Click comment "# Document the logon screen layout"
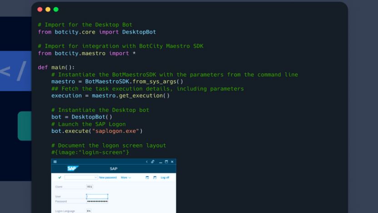 click(x=109, y=146)
